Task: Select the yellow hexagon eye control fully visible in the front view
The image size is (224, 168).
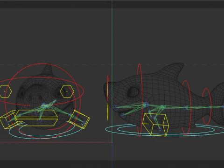Action: click(x=67, y=91)
